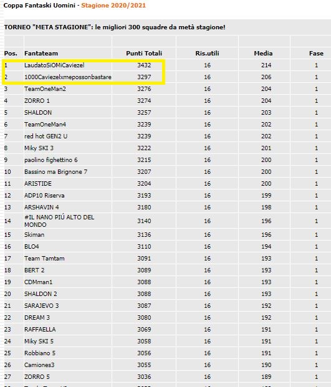This screenshot has height=387, width=331.
Task: Open the SHALDON team in fifth place
Action: pyautogui.click(x=38, y=113)
